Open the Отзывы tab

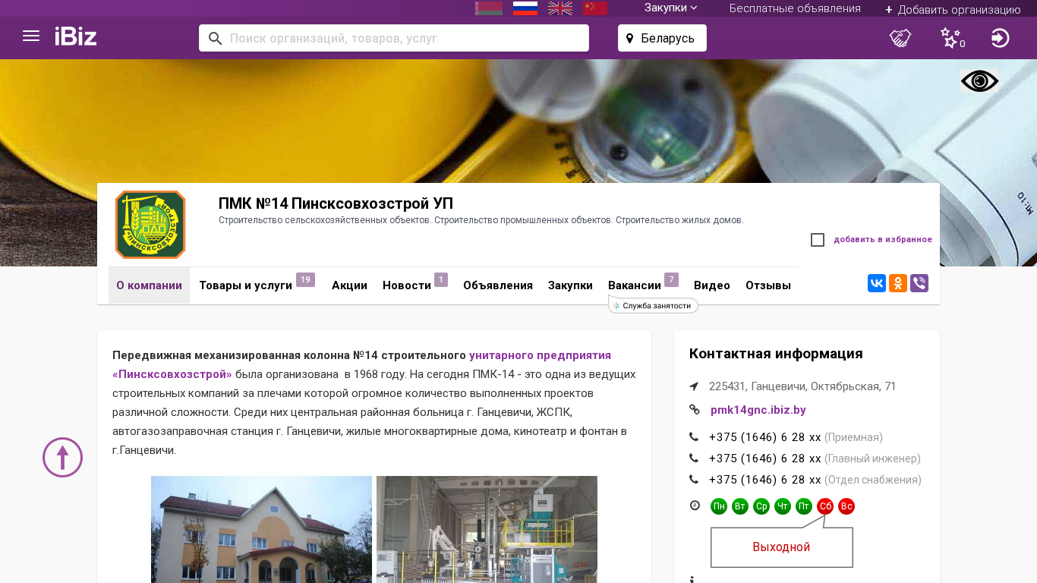click(x=768, y=285)
